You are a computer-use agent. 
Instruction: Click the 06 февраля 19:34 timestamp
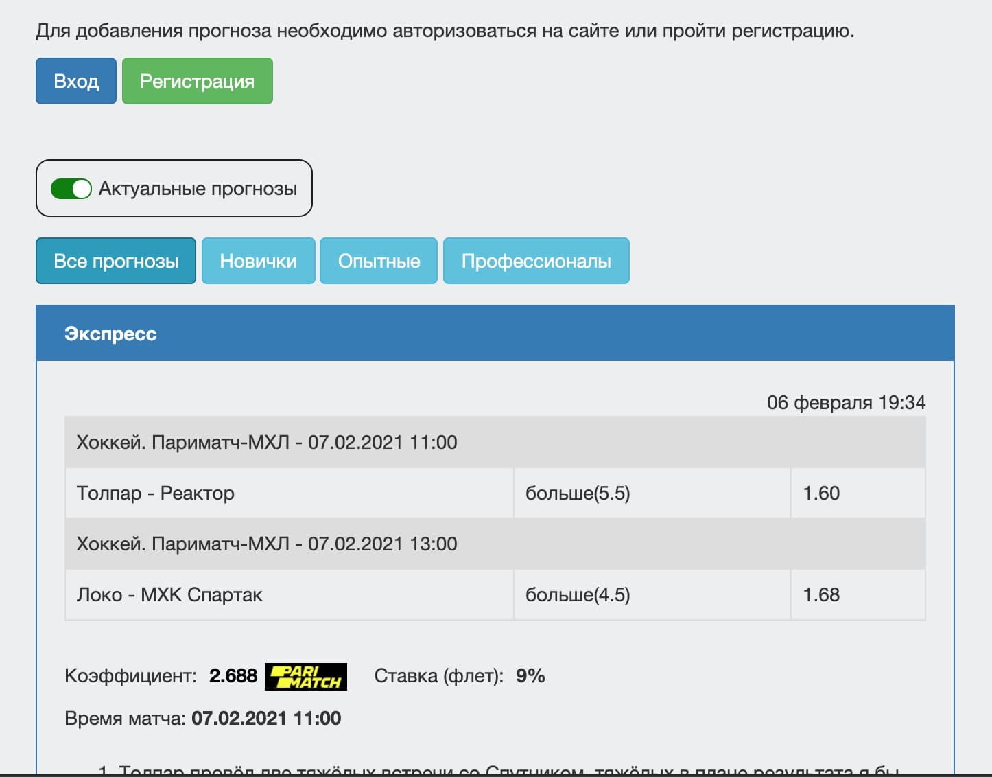[x=847, y=402]
